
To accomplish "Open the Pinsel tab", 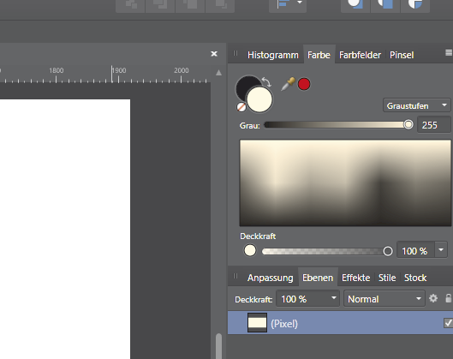I will (402, 55).
